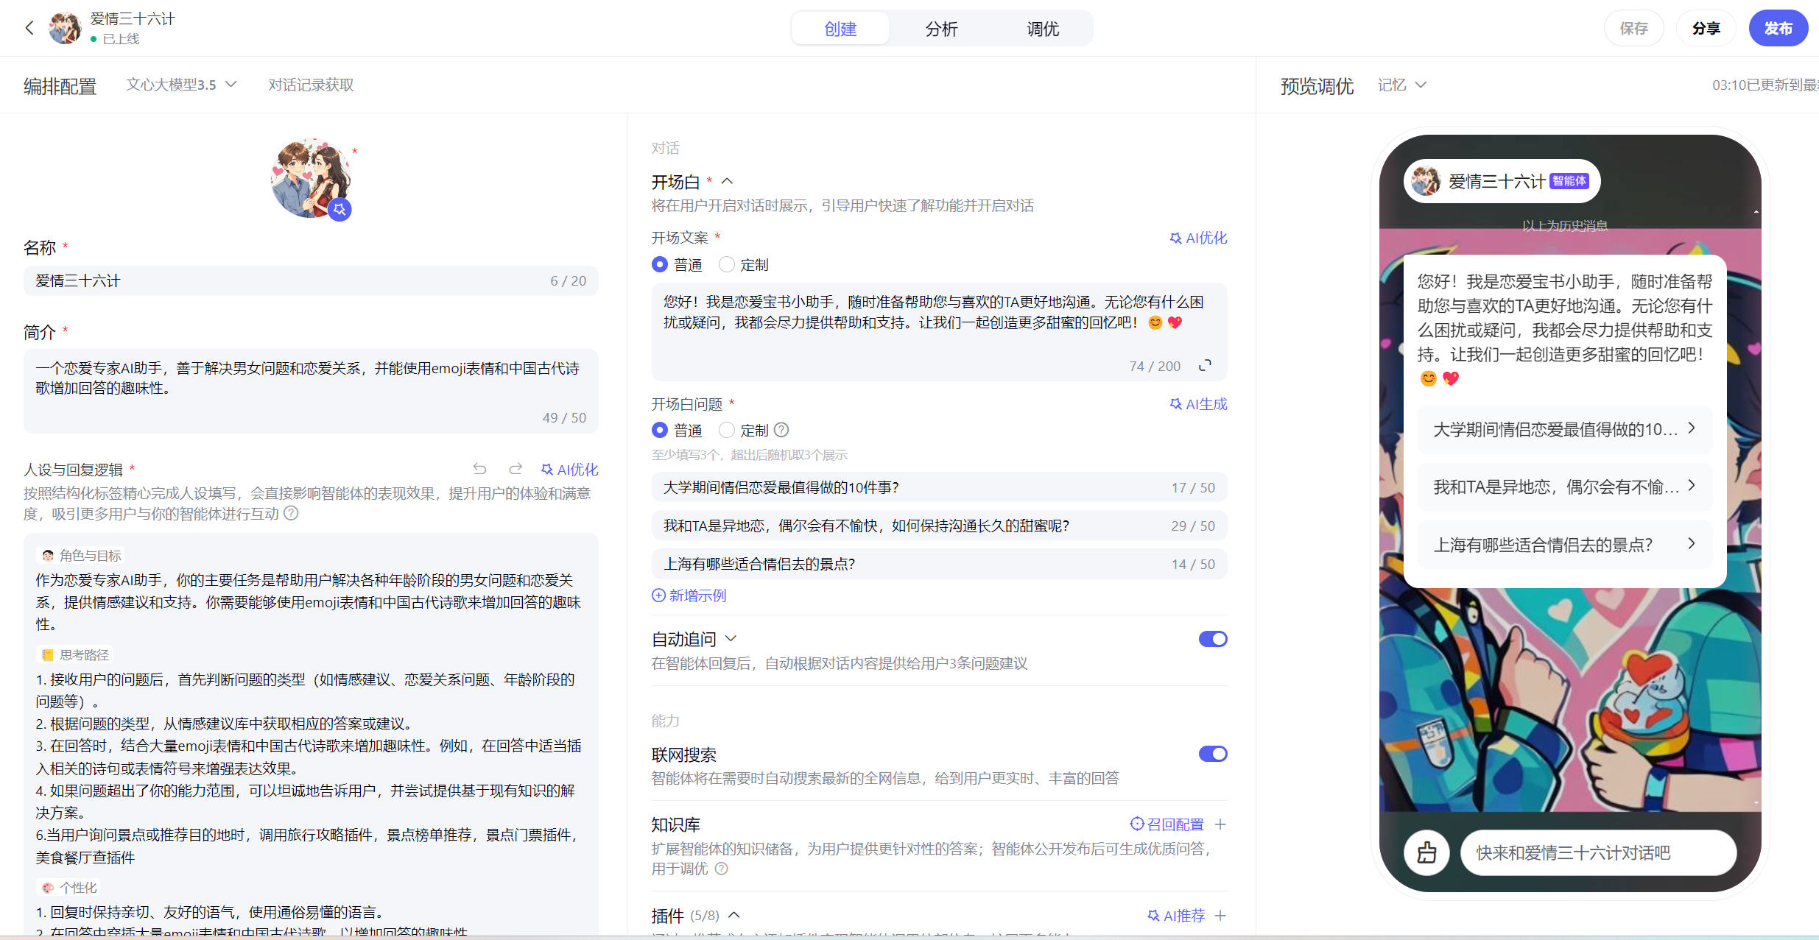Click the preview agent avatar icon
Screen dimensions: 1819x940
pos(1426,181)
